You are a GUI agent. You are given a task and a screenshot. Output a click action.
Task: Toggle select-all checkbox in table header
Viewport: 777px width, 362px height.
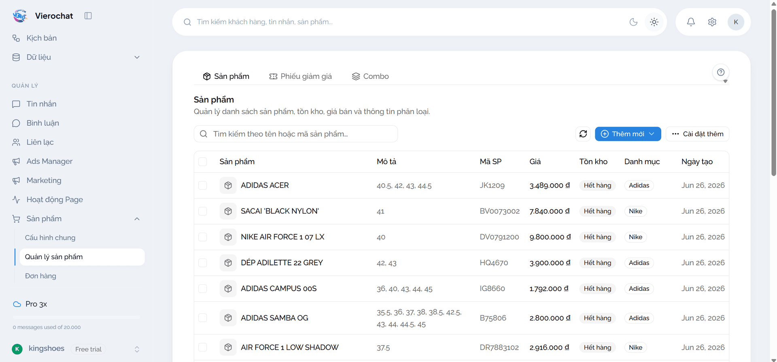click(203, 162)
